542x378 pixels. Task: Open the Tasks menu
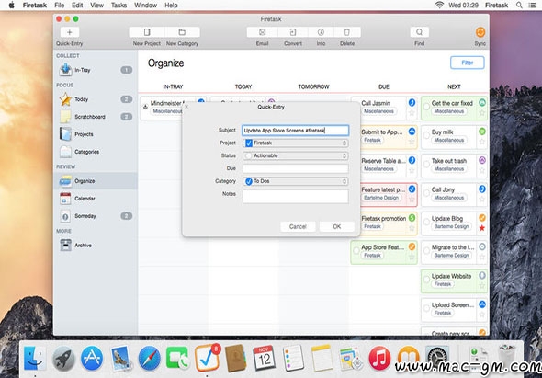pos(119,6)
